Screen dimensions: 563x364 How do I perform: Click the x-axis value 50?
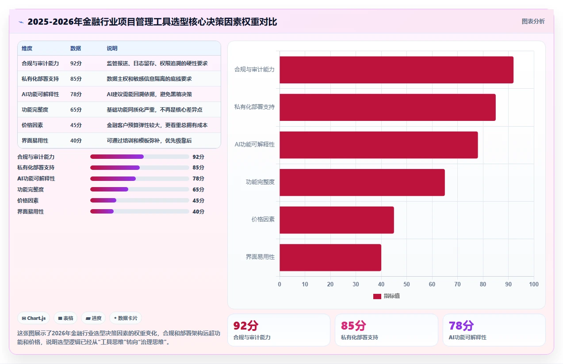[406, 285]
